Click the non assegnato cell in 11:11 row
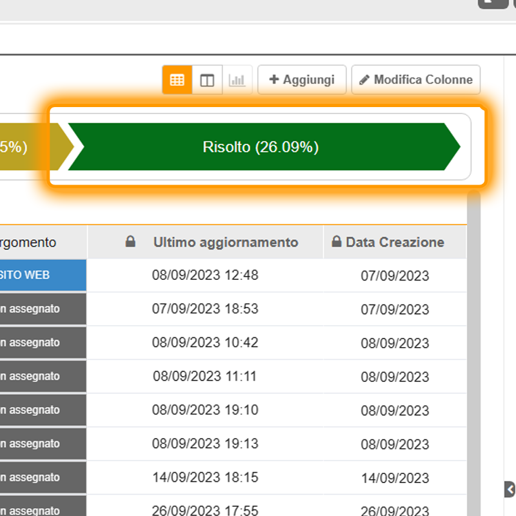 tap(43, 377)
